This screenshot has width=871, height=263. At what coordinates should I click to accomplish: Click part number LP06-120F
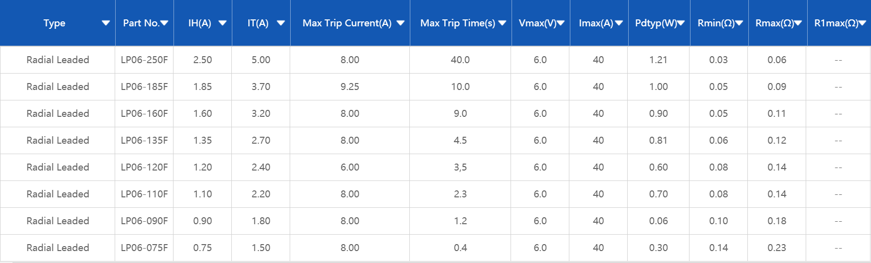pos(144,167)
